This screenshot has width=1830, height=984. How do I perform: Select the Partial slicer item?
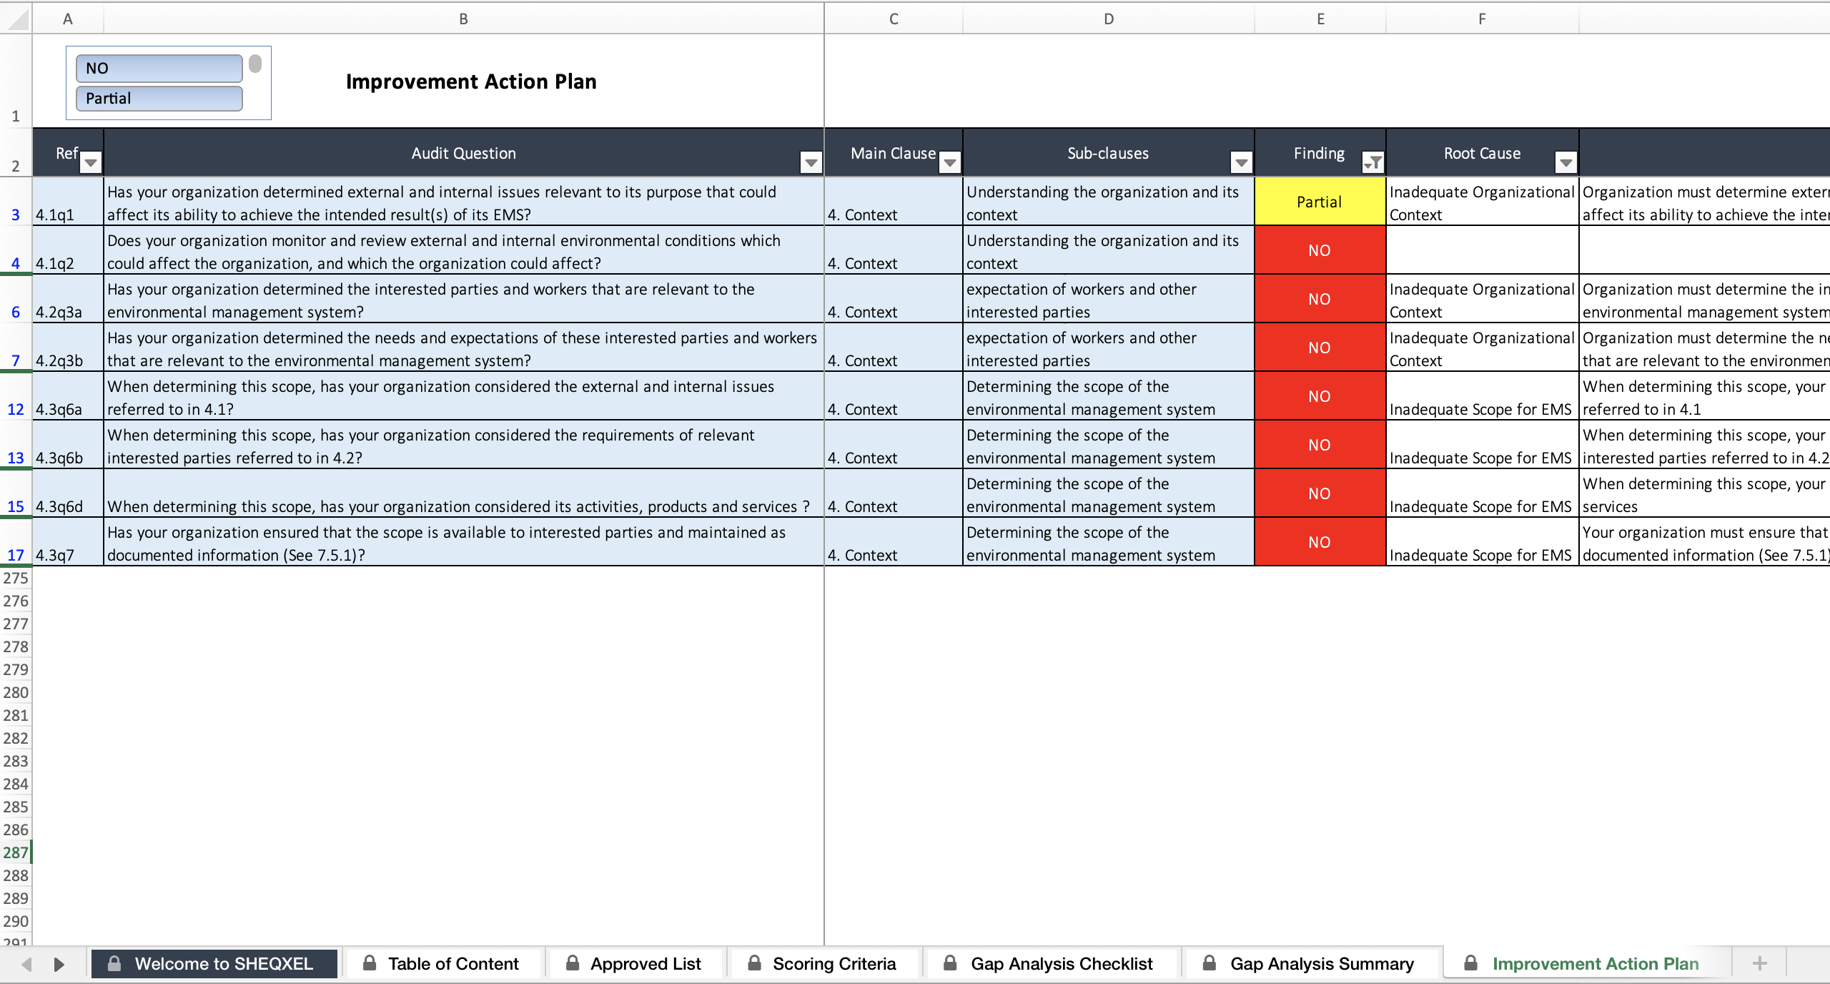[x=159, y=98]
